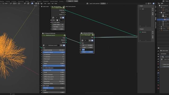Collapse the Inputs panel

click(x=139, y=6)
